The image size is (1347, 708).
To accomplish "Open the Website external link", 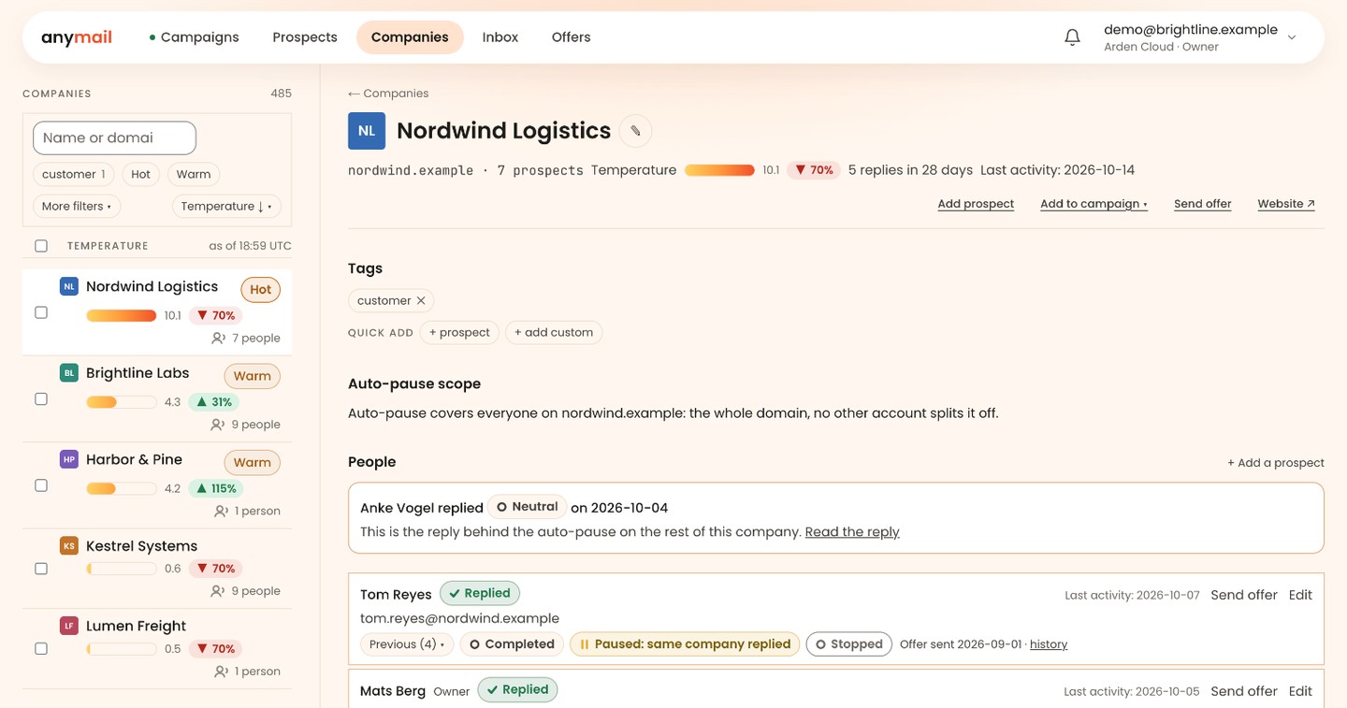I will point(1286,204).
